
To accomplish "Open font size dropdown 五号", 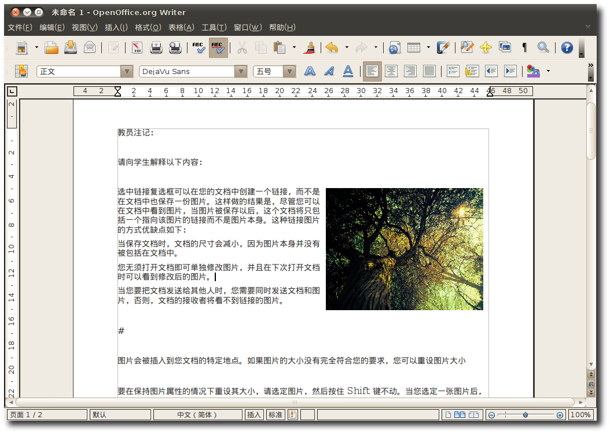I will (x=289, y=72).
